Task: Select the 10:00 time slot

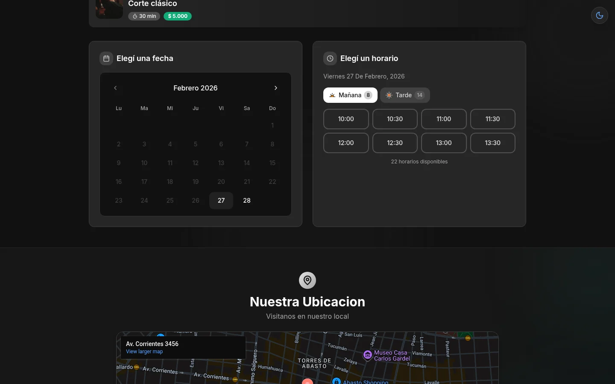Action: click(x=346, y=119)
